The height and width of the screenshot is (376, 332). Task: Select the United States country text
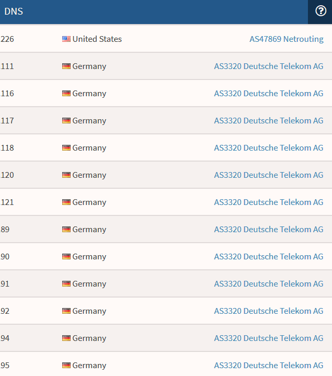click(97, 39)
